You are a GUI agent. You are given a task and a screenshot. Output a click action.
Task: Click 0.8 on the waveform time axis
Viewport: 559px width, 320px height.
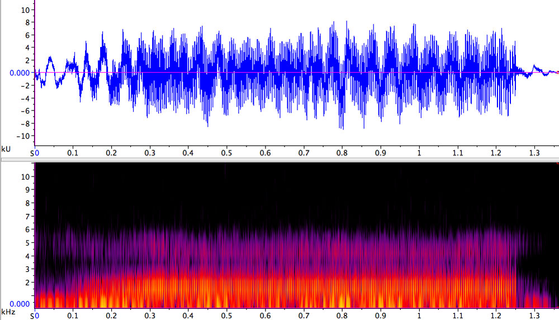(x=342, y=153)
